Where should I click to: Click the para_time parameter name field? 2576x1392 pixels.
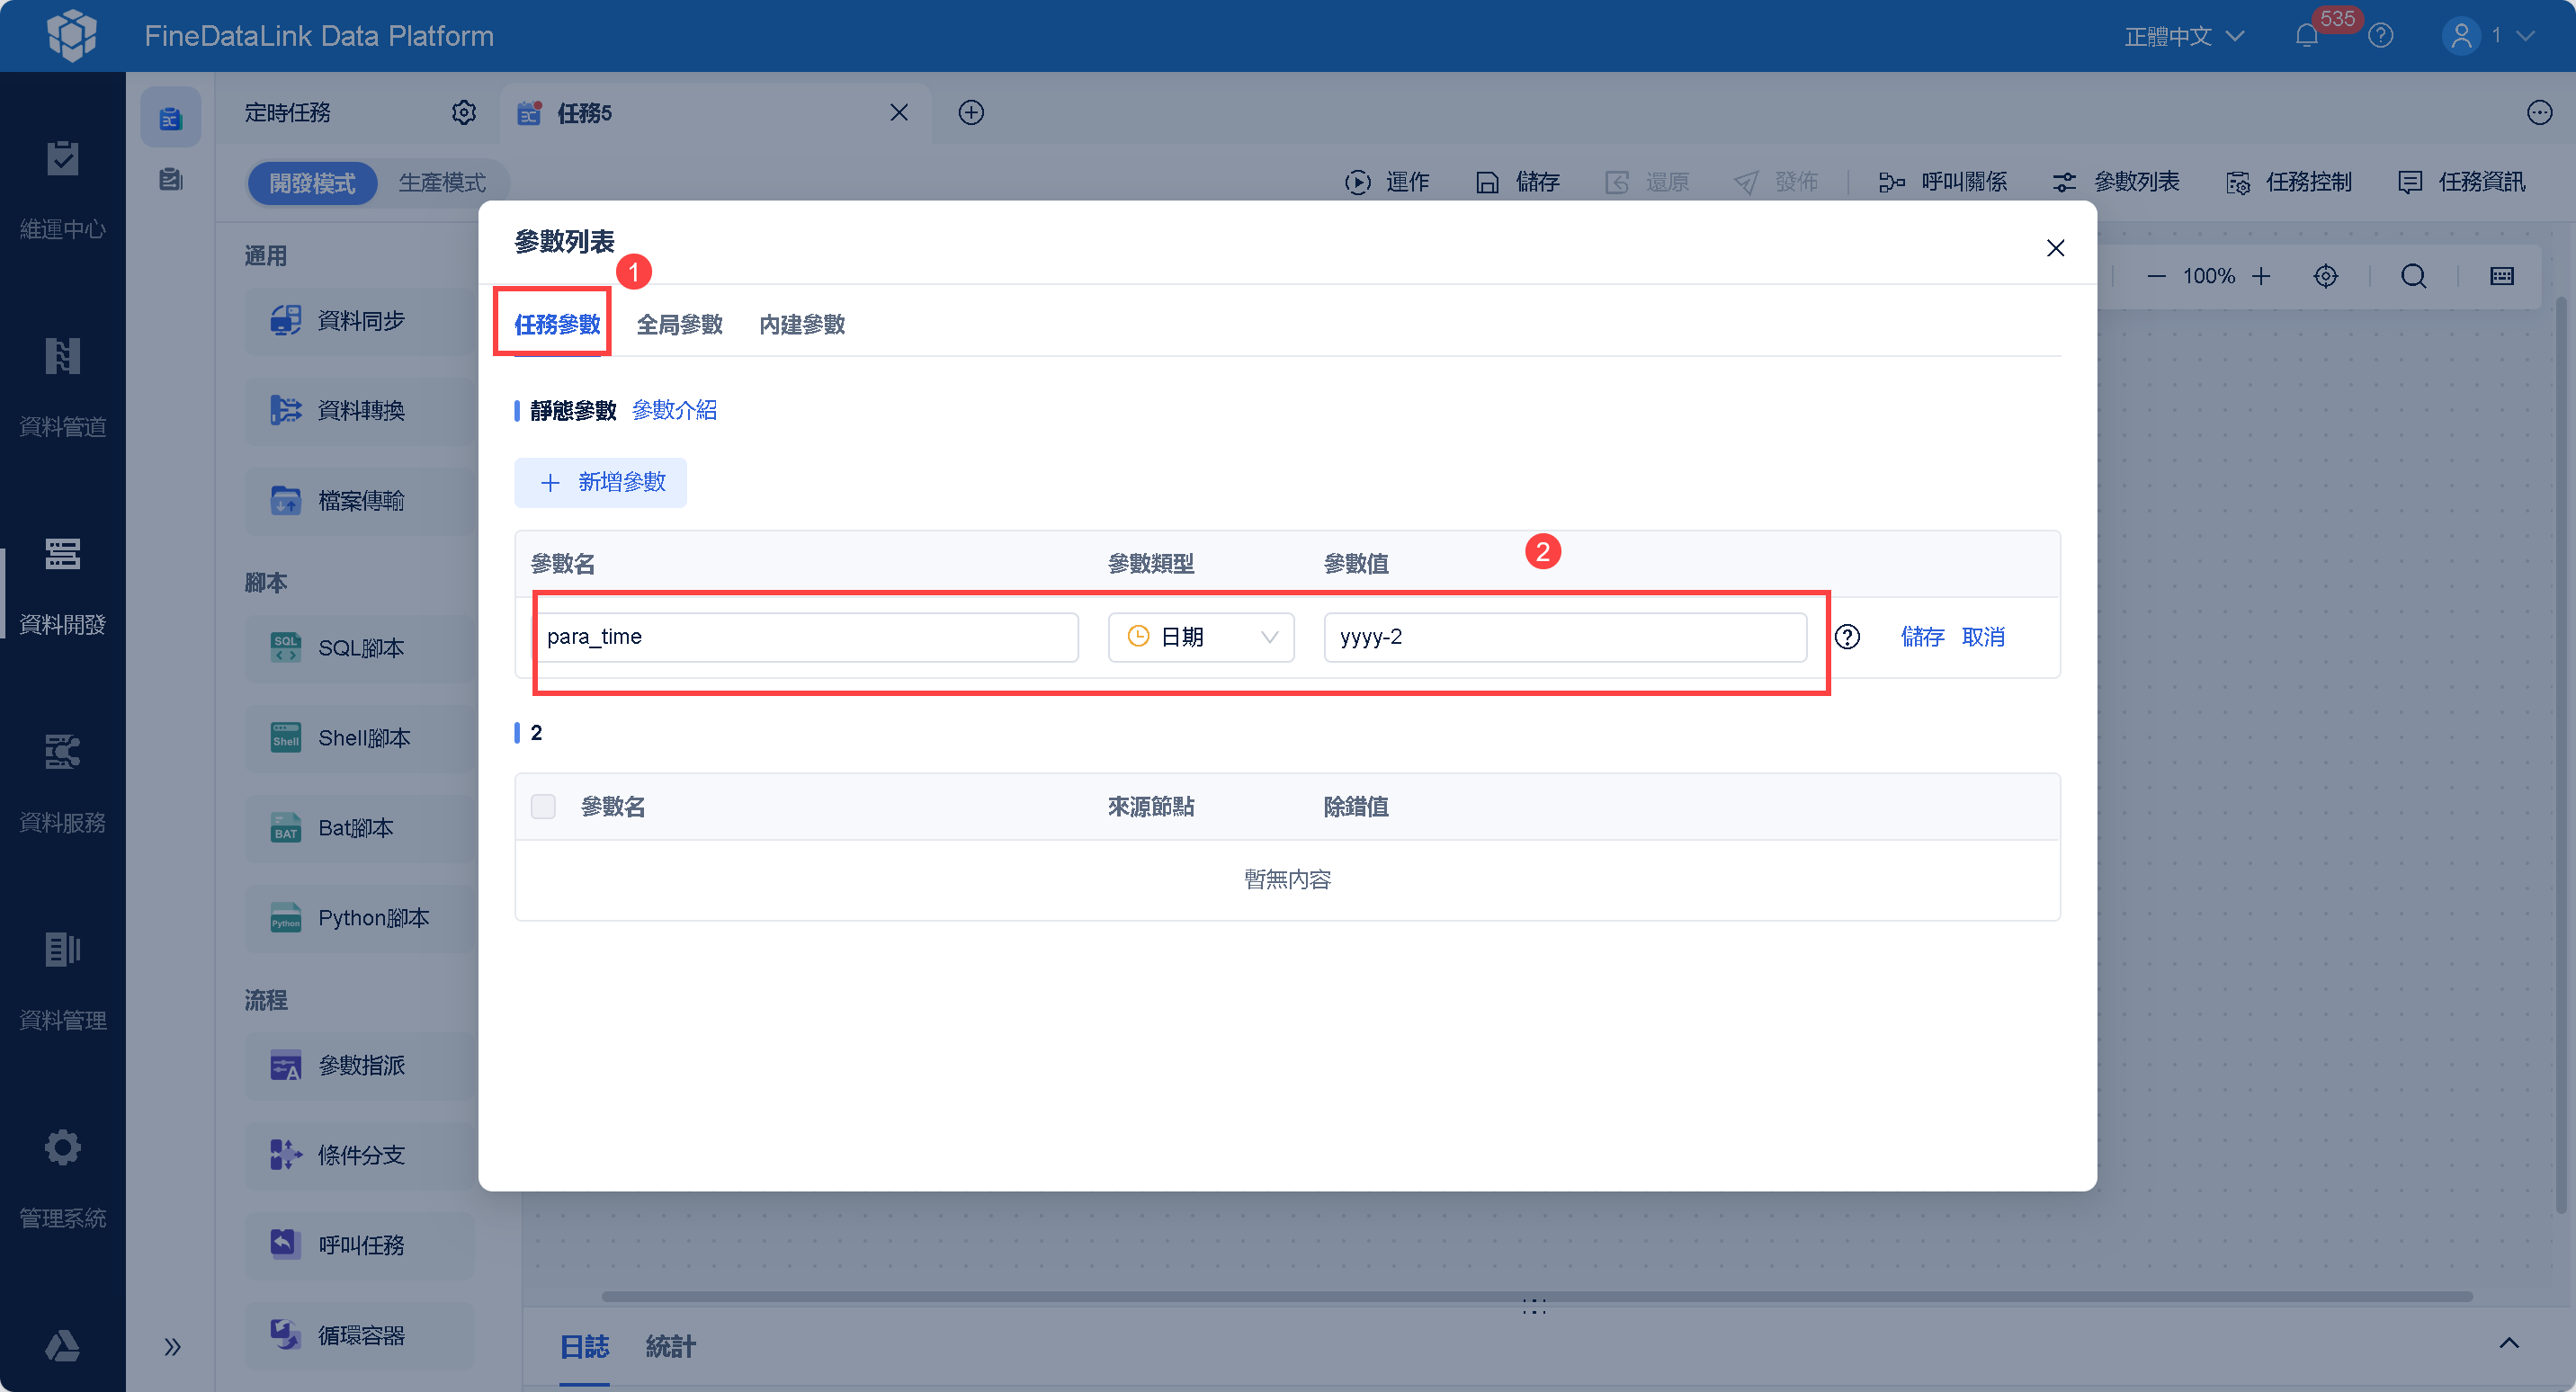(x=805, y=637)
